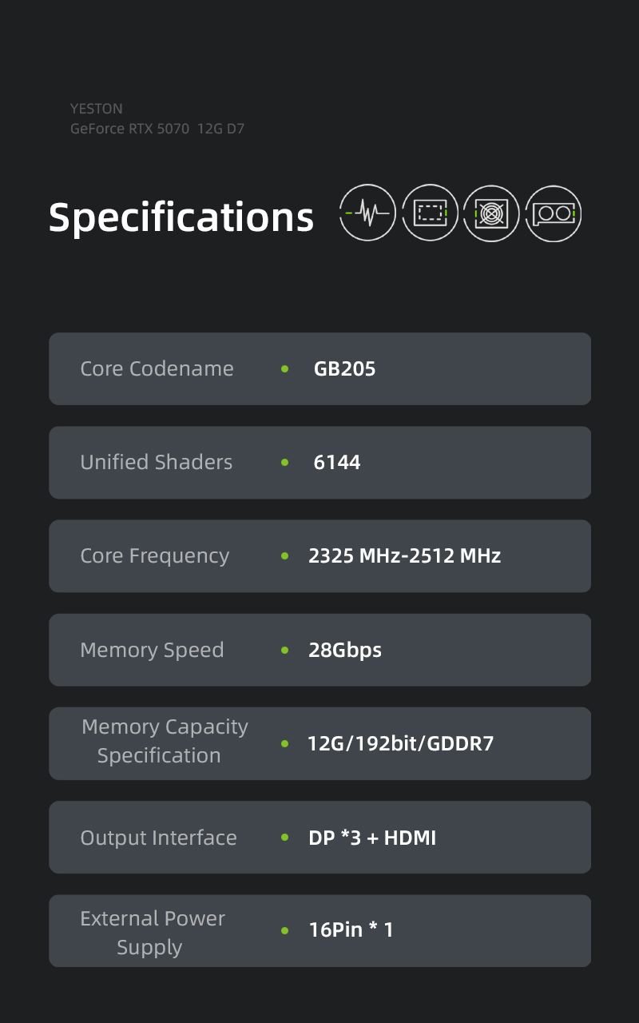Click the green bullet beside 6144
Viewport: 639px width, 1023px height.
point(285,463)
